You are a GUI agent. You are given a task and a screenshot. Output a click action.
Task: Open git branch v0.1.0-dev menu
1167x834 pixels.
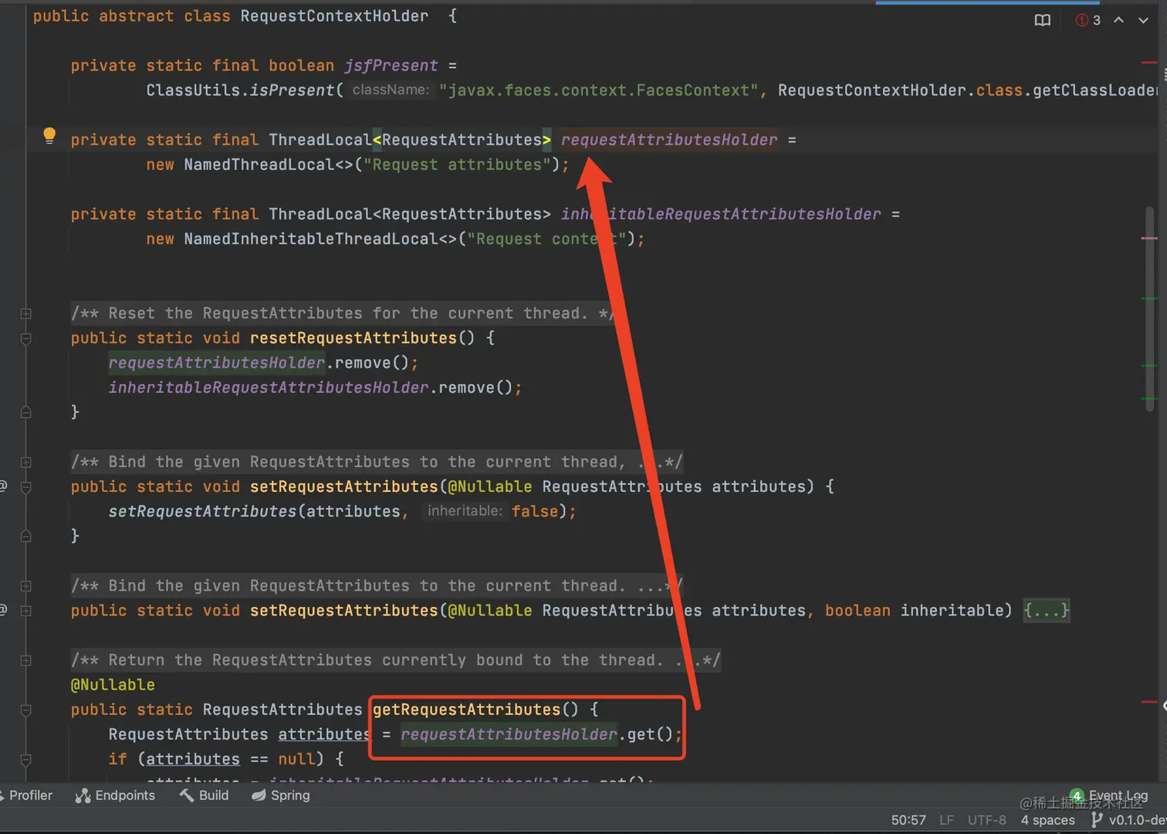pos(1128,820)
